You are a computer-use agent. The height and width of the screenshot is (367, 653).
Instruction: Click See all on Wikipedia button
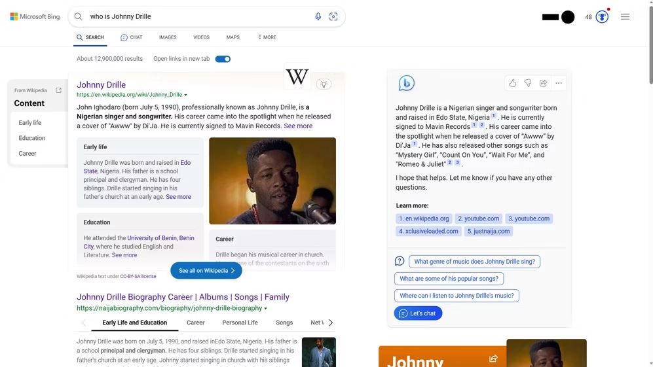click(206, 270)
